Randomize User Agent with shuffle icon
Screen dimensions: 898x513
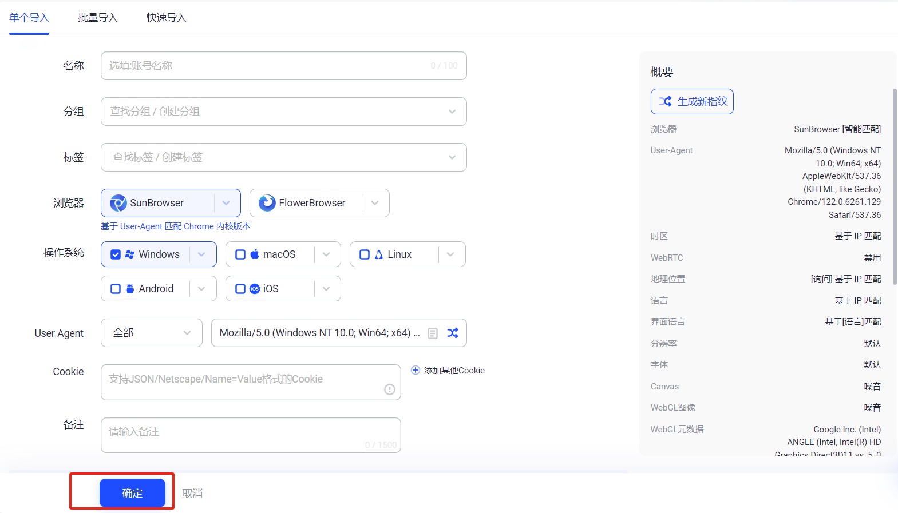[x=453, y=333]
